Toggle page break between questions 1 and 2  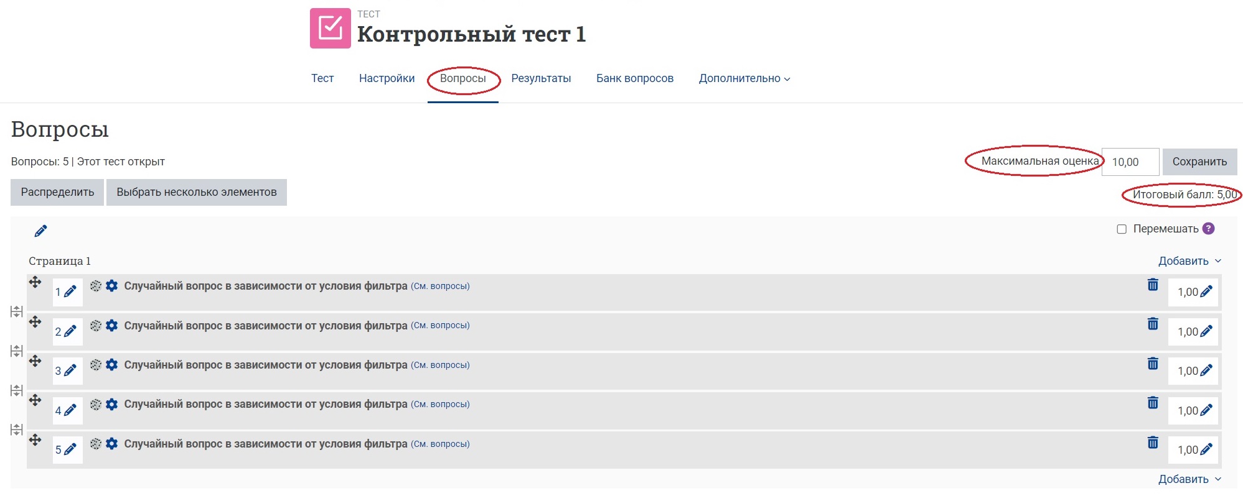coord(17,311)
